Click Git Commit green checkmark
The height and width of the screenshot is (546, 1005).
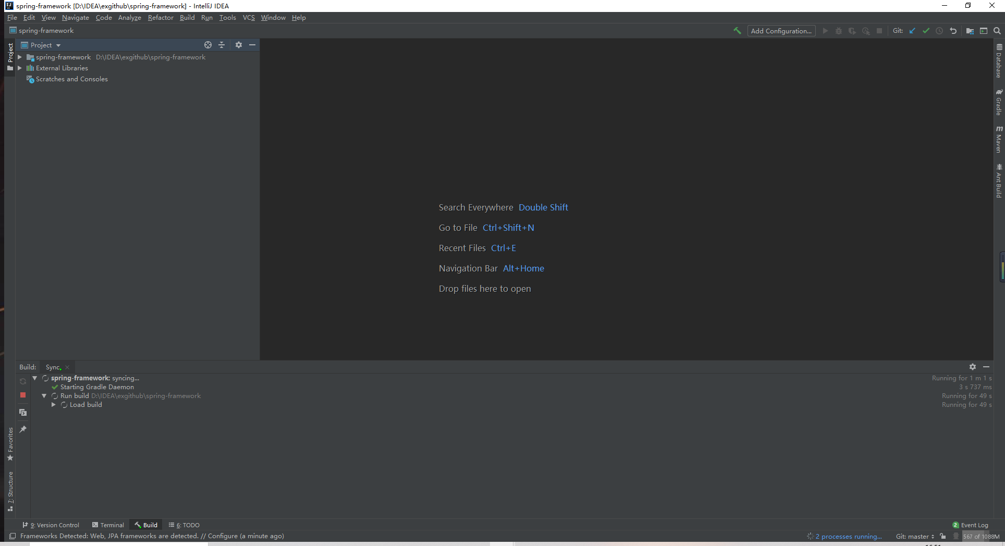[926, 31]
